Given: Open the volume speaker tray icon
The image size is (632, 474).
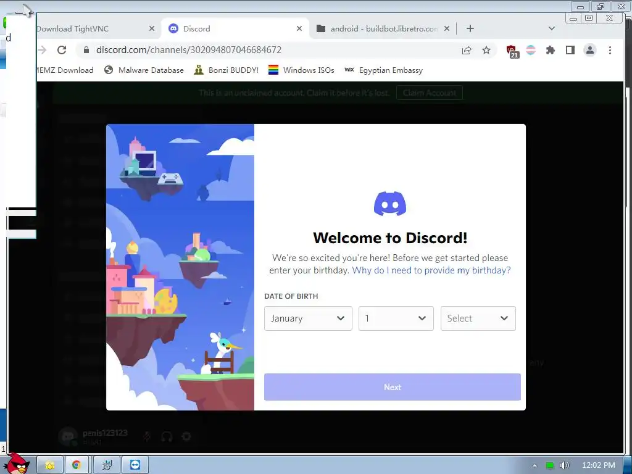Looking at the screenshot, I should [x=565, y=465].
